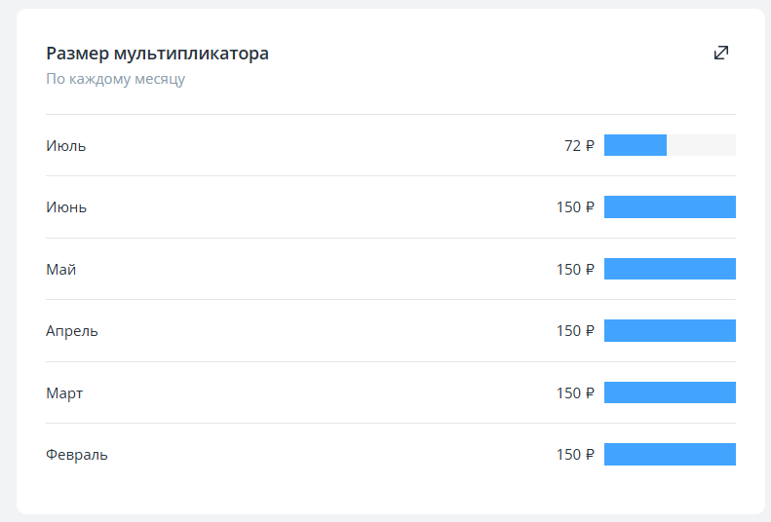
Task: Click the 150 ₽ value for Июнь
Action: (575, 207)
